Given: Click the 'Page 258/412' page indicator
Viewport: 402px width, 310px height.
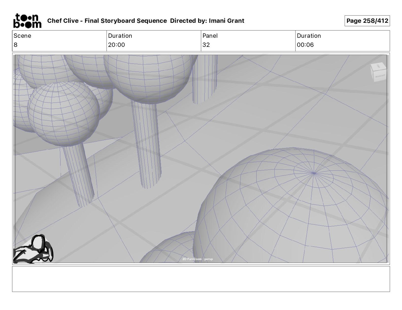Looking at the screenshot, I should click(x=367, y=21).
